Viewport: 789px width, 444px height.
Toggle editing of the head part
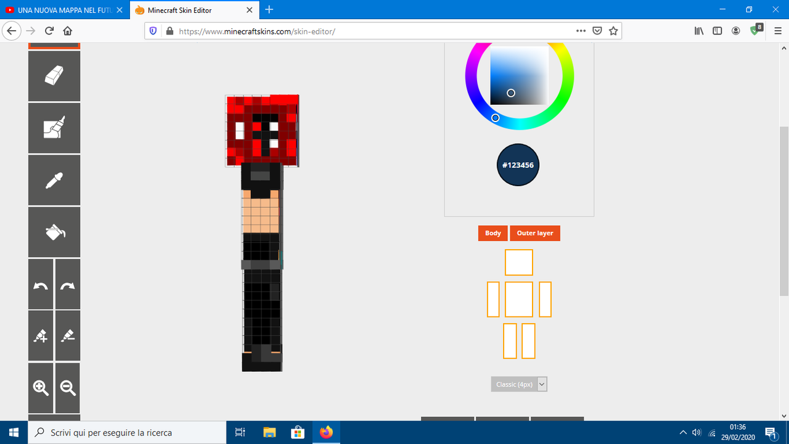(518, 262)
